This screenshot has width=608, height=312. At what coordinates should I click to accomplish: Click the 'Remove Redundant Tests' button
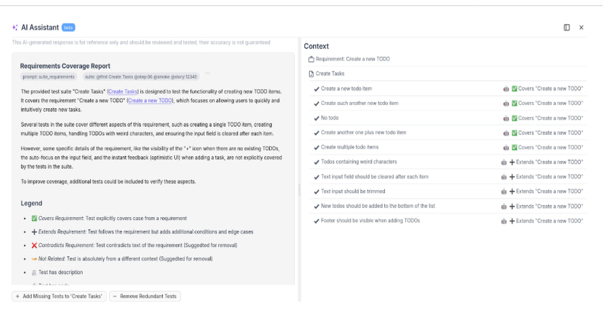click(x=145, y=296)
